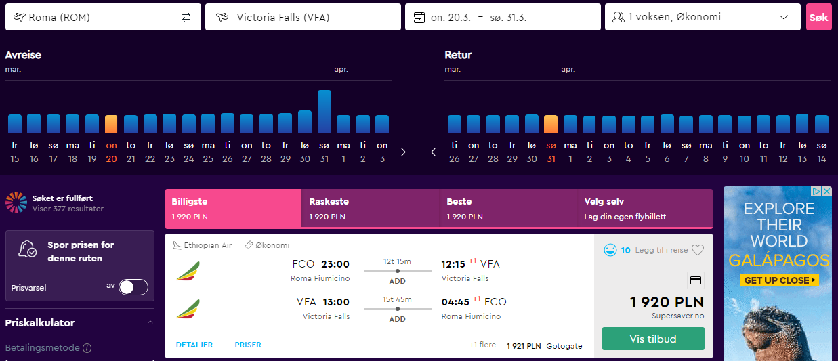
Task: Open the DETALJER link
Action: tap(194, 345)
